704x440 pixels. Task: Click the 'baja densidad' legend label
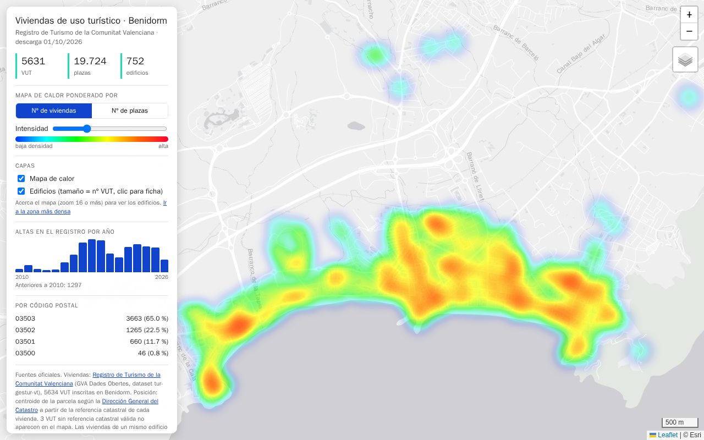pos(34,146)
